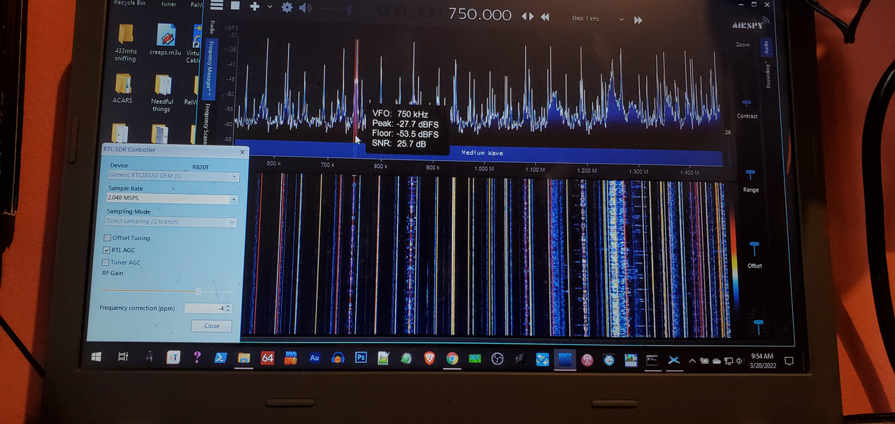
Task: Show hidden system tray icons
Action: 692,361
